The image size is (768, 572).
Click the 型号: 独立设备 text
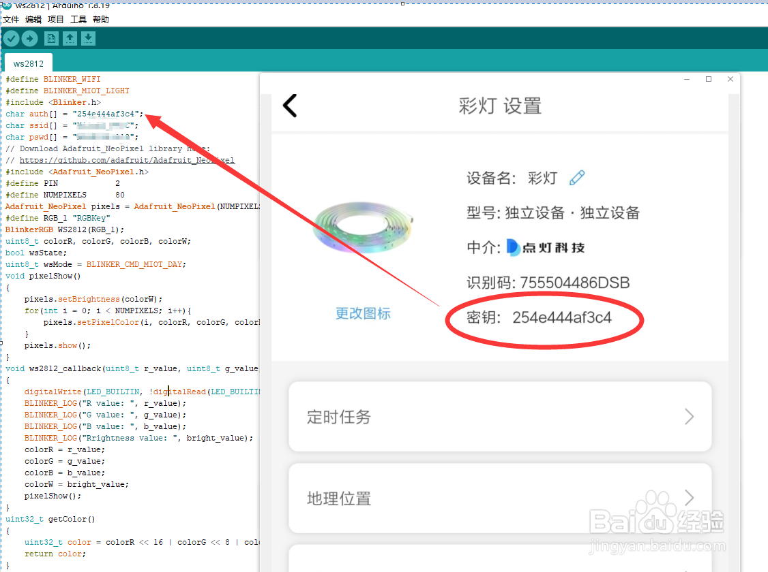coord(553,212)
